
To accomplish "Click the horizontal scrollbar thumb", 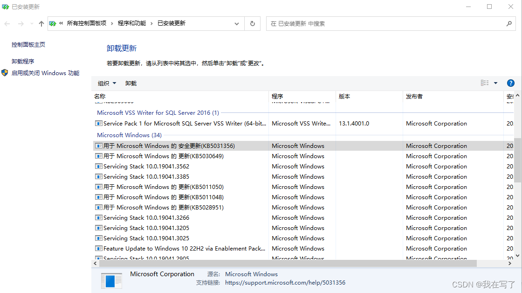I will tap(288, 263).
